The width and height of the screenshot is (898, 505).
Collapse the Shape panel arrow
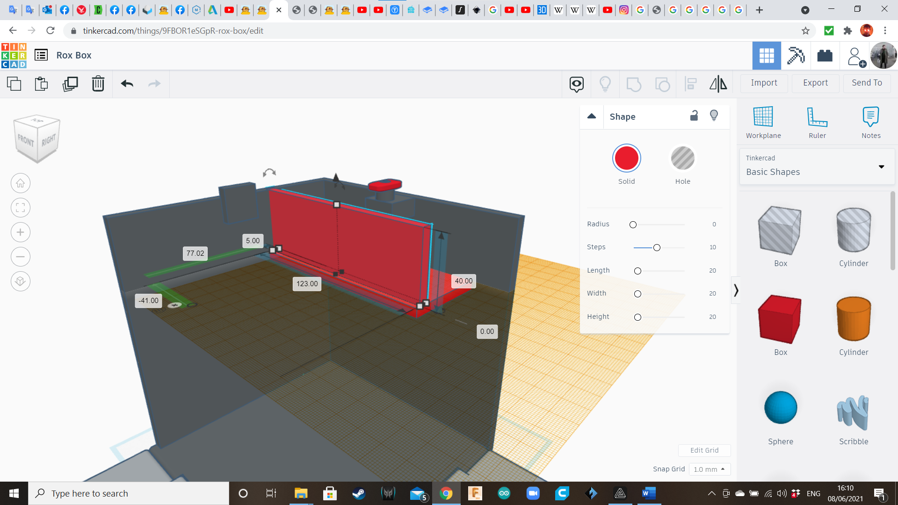coord(592,116)
